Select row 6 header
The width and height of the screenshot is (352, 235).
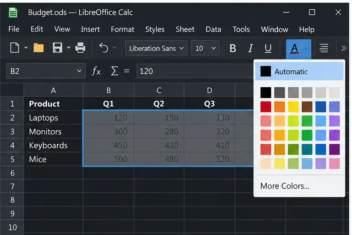(12, 173)
